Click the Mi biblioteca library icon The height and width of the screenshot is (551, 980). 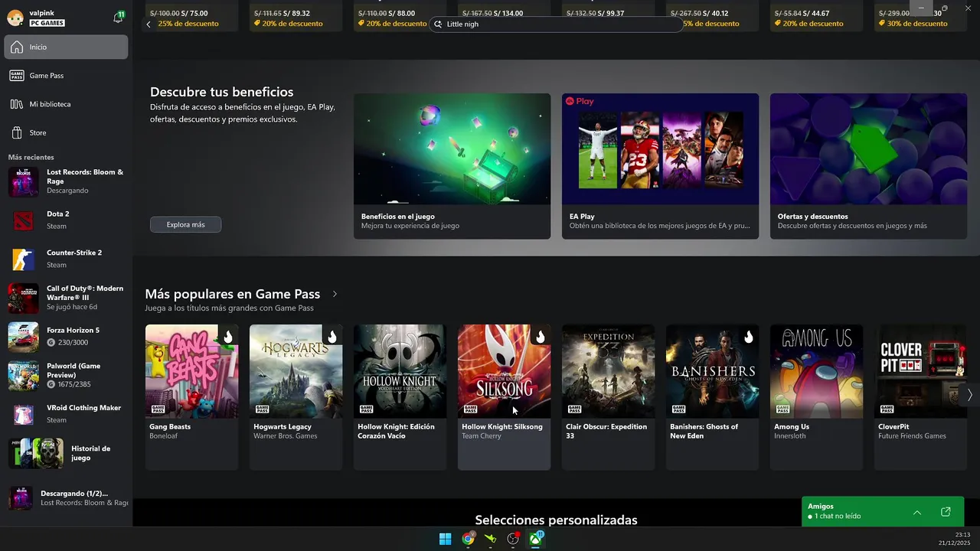(x=17, y=104)
